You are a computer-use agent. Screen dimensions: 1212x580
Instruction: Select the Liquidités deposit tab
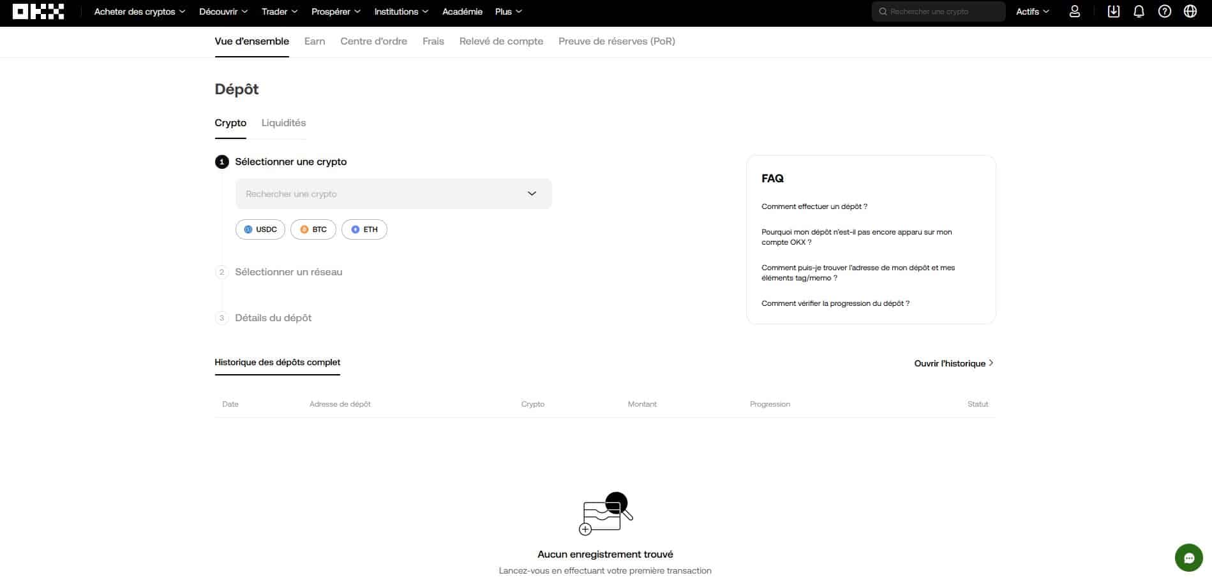pyautogui.click(x=283, y=123)
